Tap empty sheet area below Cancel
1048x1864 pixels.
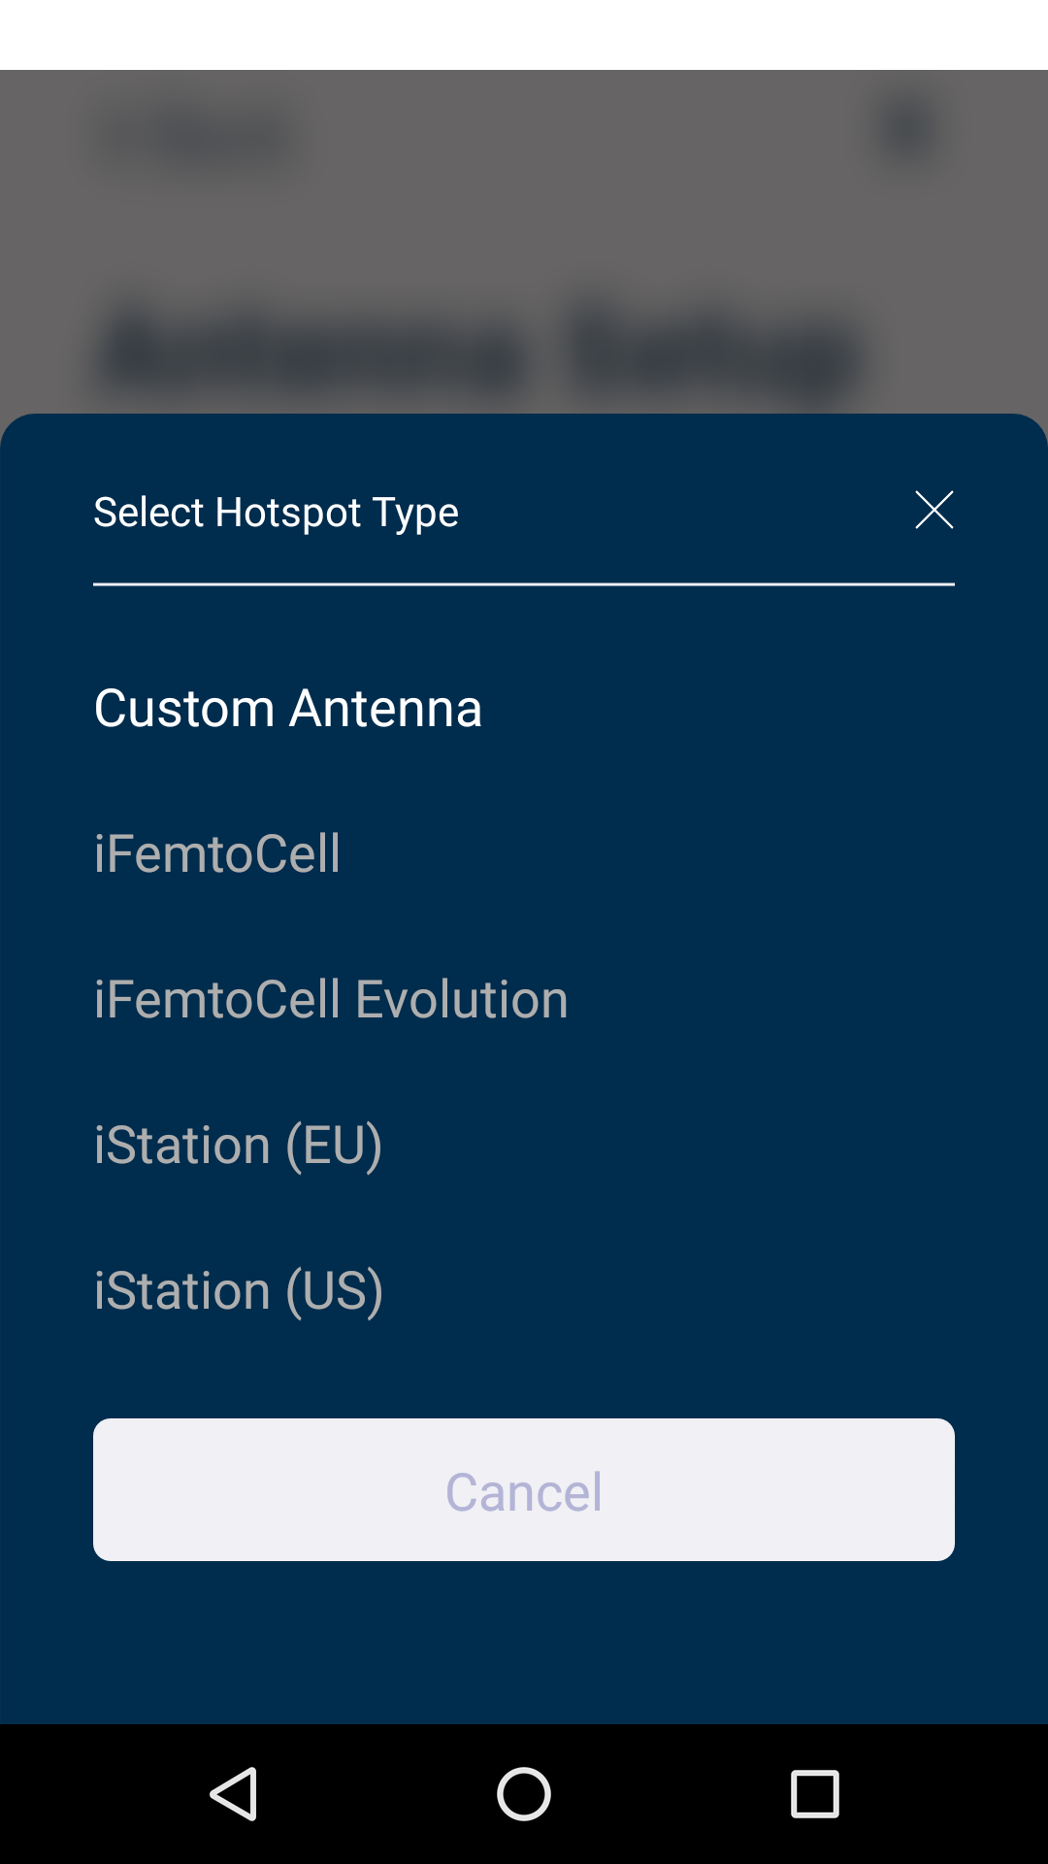click(524, 1641)
